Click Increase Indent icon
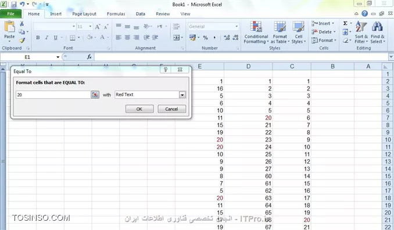Viewport: 394px width, 230px height. [x=155, y=38]
